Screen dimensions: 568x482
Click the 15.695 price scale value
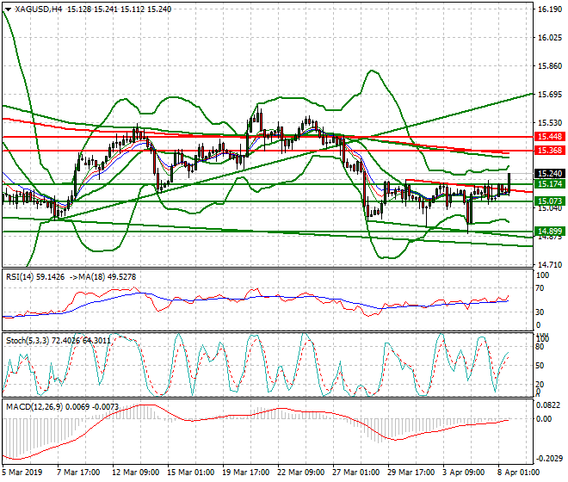[x=550, y=95]
